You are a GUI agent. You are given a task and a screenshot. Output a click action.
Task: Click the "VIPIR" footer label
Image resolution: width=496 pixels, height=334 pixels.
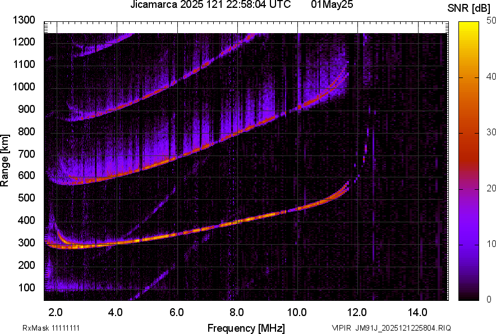341,328
